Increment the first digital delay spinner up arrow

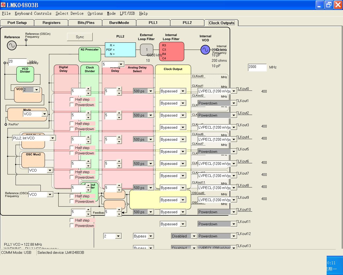(88, 89)
